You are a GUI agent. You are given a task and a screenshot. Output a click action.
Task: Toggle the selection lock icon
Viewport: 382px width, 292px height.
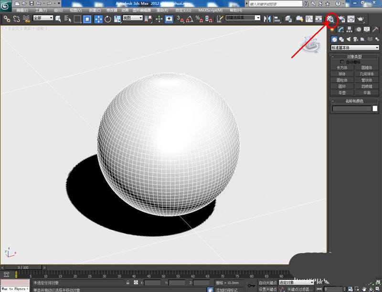(128, 282)
